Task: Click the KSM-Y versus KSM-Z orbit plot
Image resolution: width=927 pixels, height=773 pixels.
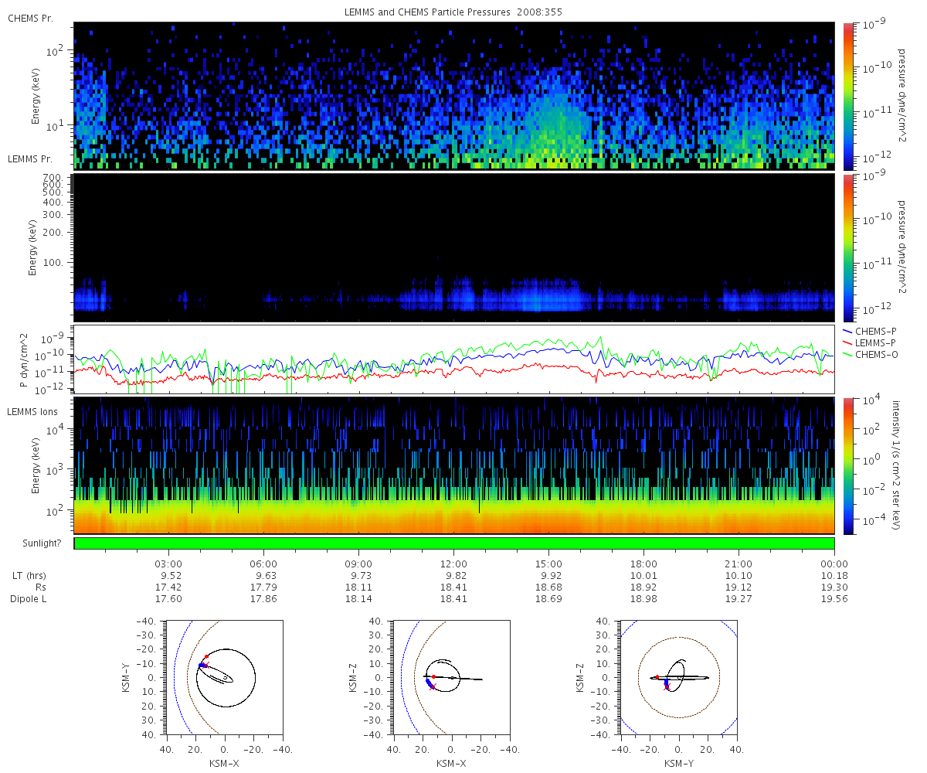Action: pyautogui.click(x=679, y=677)
